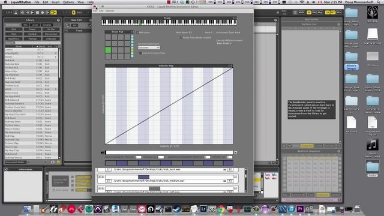Filter library by Tom

(x=14, y=34)
